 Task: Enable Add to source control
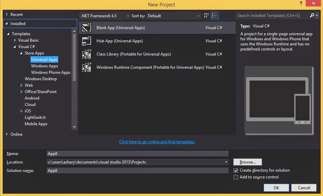pos(236,177)
